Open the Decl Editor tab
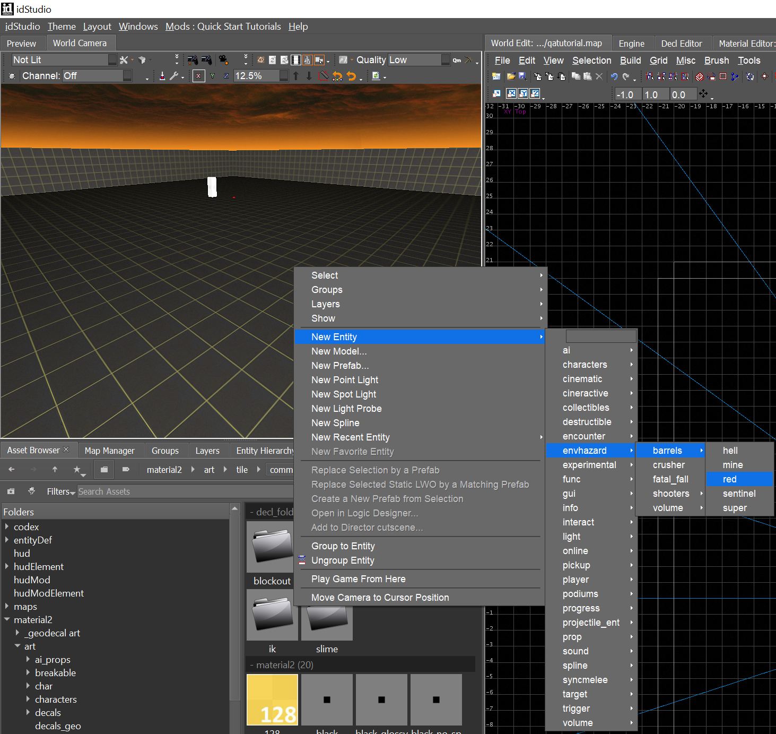 click(682, 44)
